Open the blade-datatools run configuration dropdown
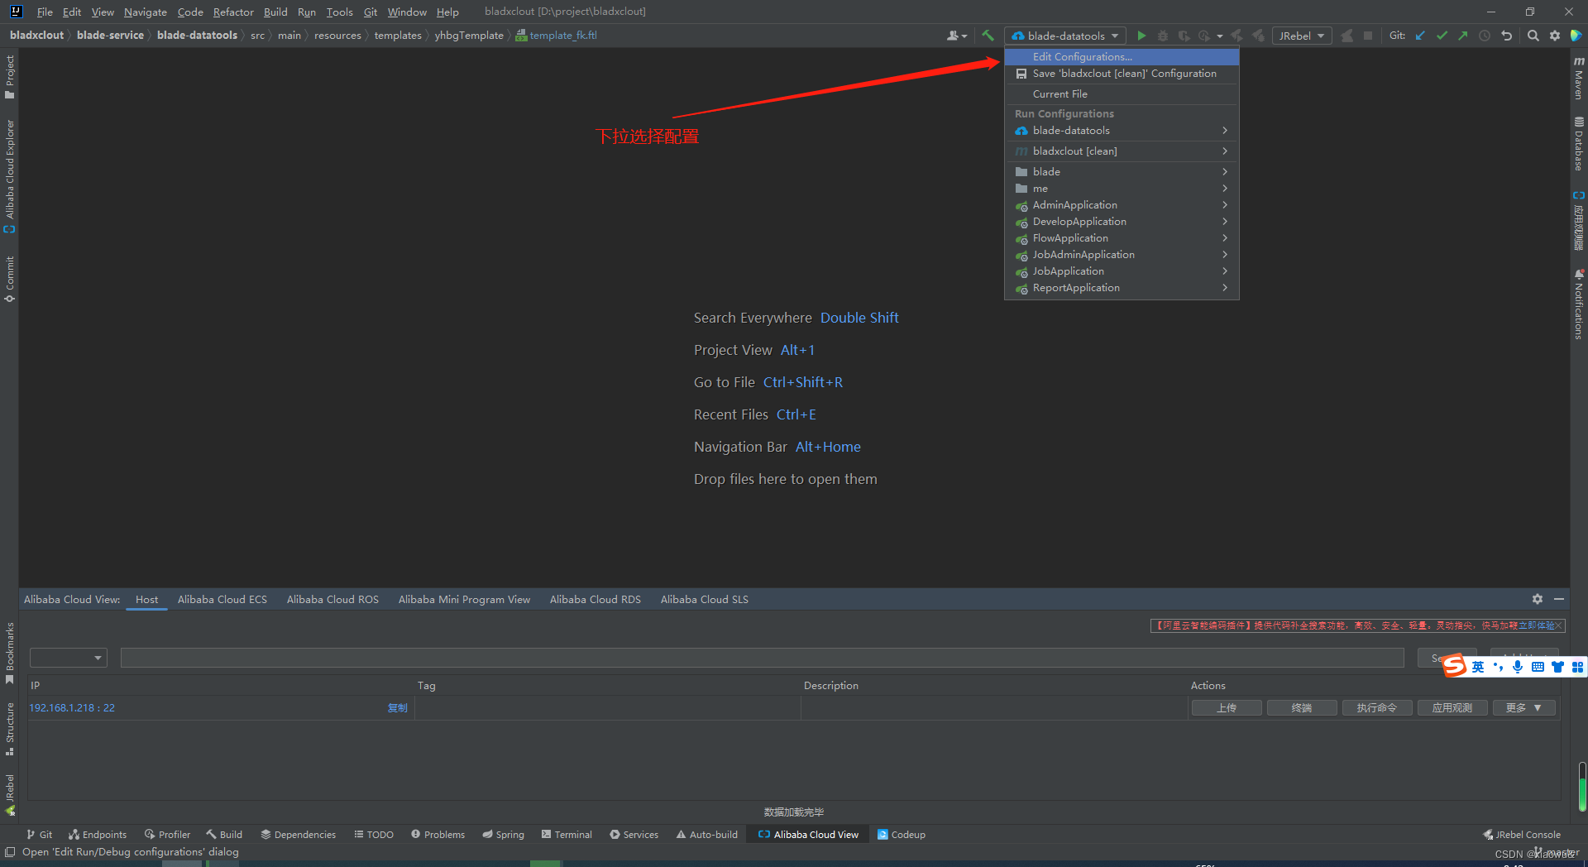 pyautogui.click(x=1065, y=36)
